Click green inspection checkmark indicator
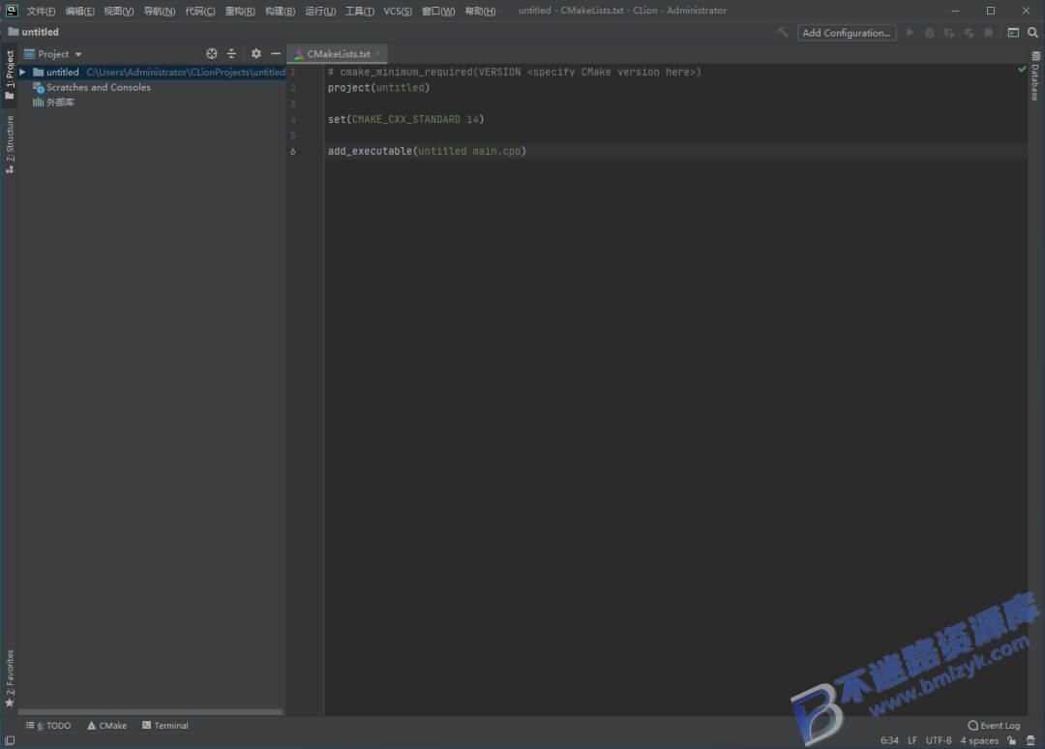Viewport: 1045px width, 749px height. coord(1022,70)
